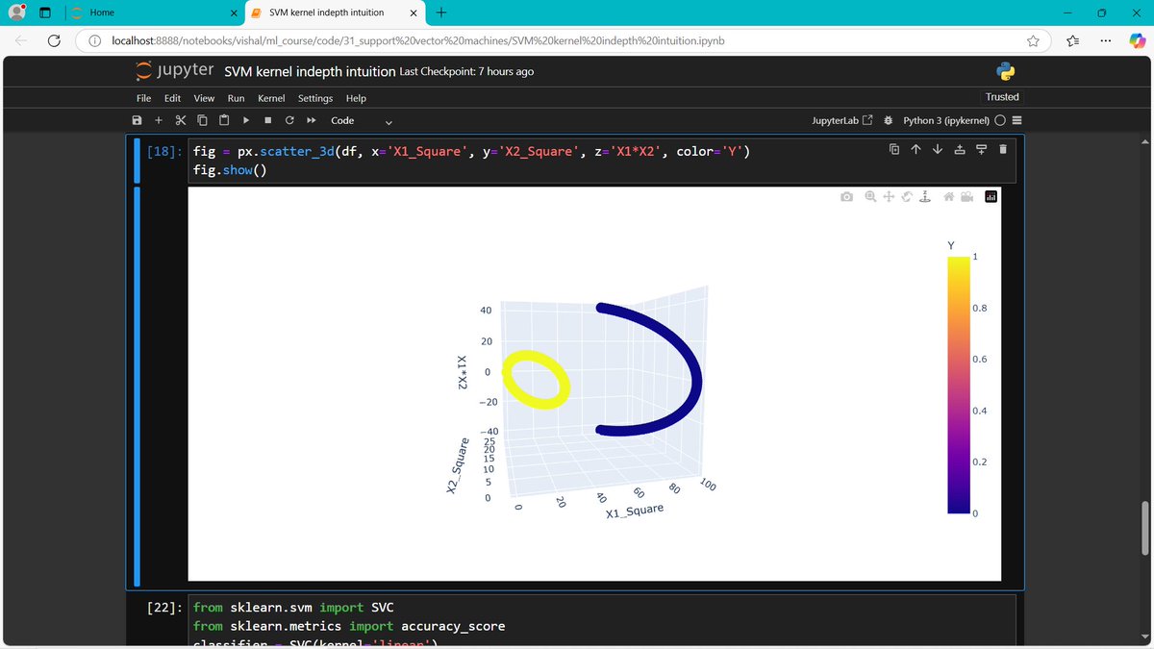Close the SVM kernel indepth intuition tab

point(413,12)
